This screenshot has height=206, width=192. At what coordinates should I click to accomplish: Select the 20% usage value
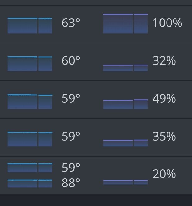164,174
